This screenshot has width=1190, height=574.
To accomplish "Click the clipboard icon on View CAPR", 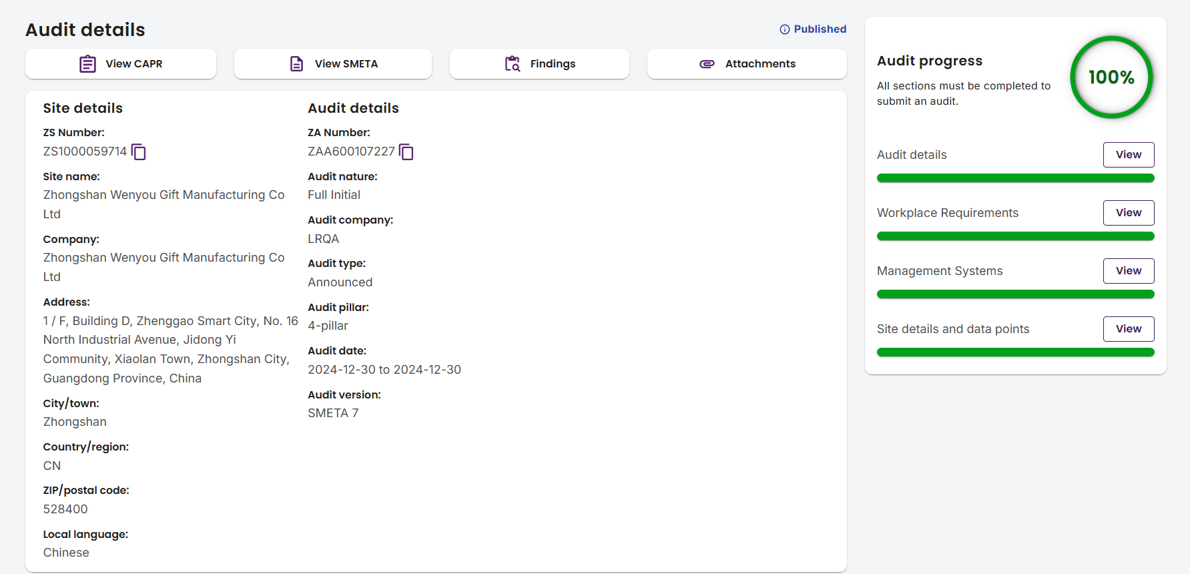I will tap(87, 64).
